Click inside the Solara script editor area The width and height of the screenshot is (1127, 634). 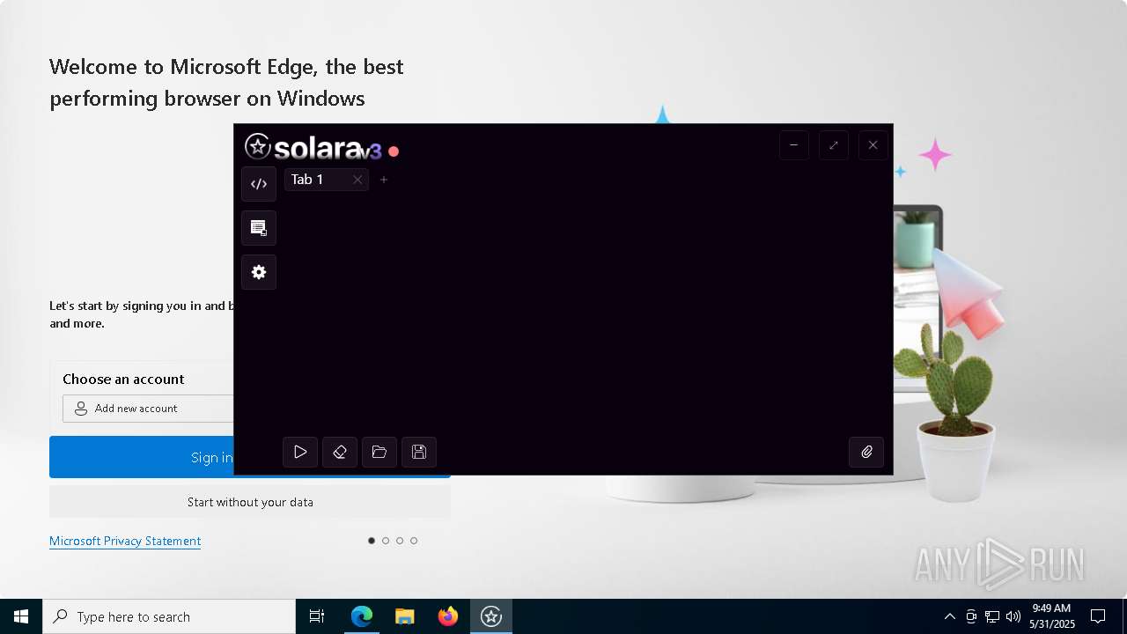tap(581, 313)
